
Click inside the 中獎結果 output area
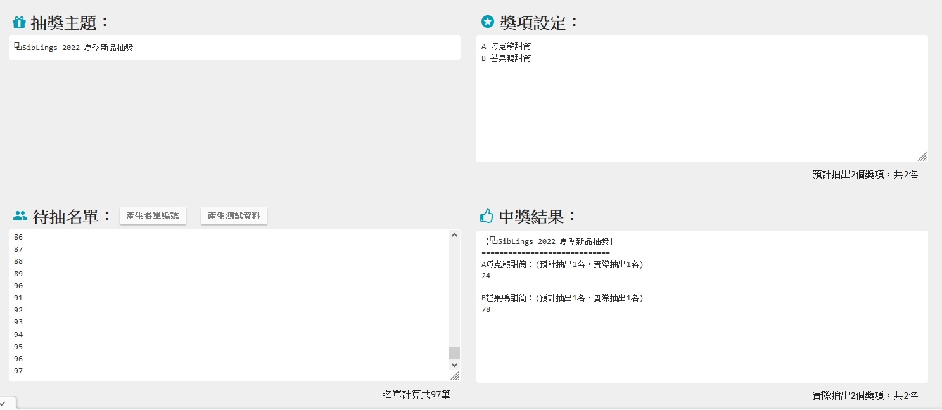coord(702,307)
